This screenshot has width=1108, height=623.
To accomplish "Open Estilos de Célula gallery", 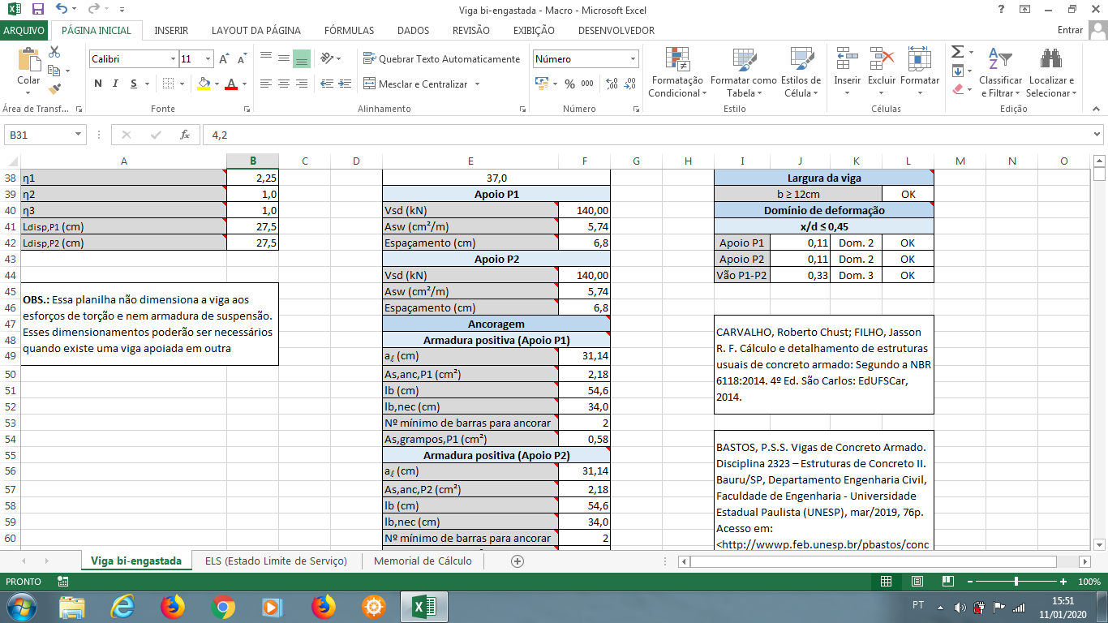I will 801,73.
